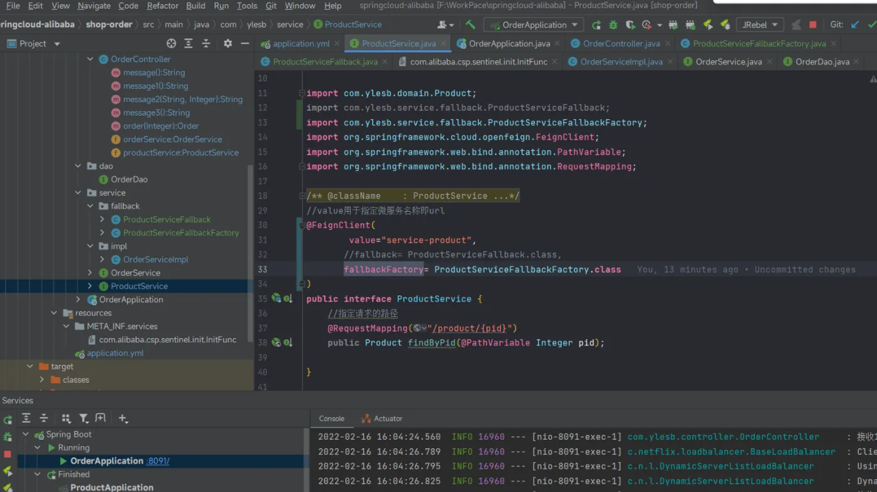Collapse the Finished node in Services
The height and width of the screenshot is (492, 877).
coord(38,474)
